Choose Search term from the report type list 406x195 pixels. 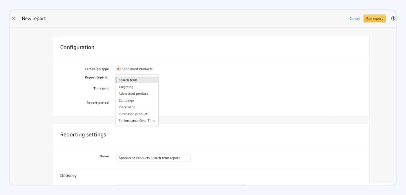137,80
